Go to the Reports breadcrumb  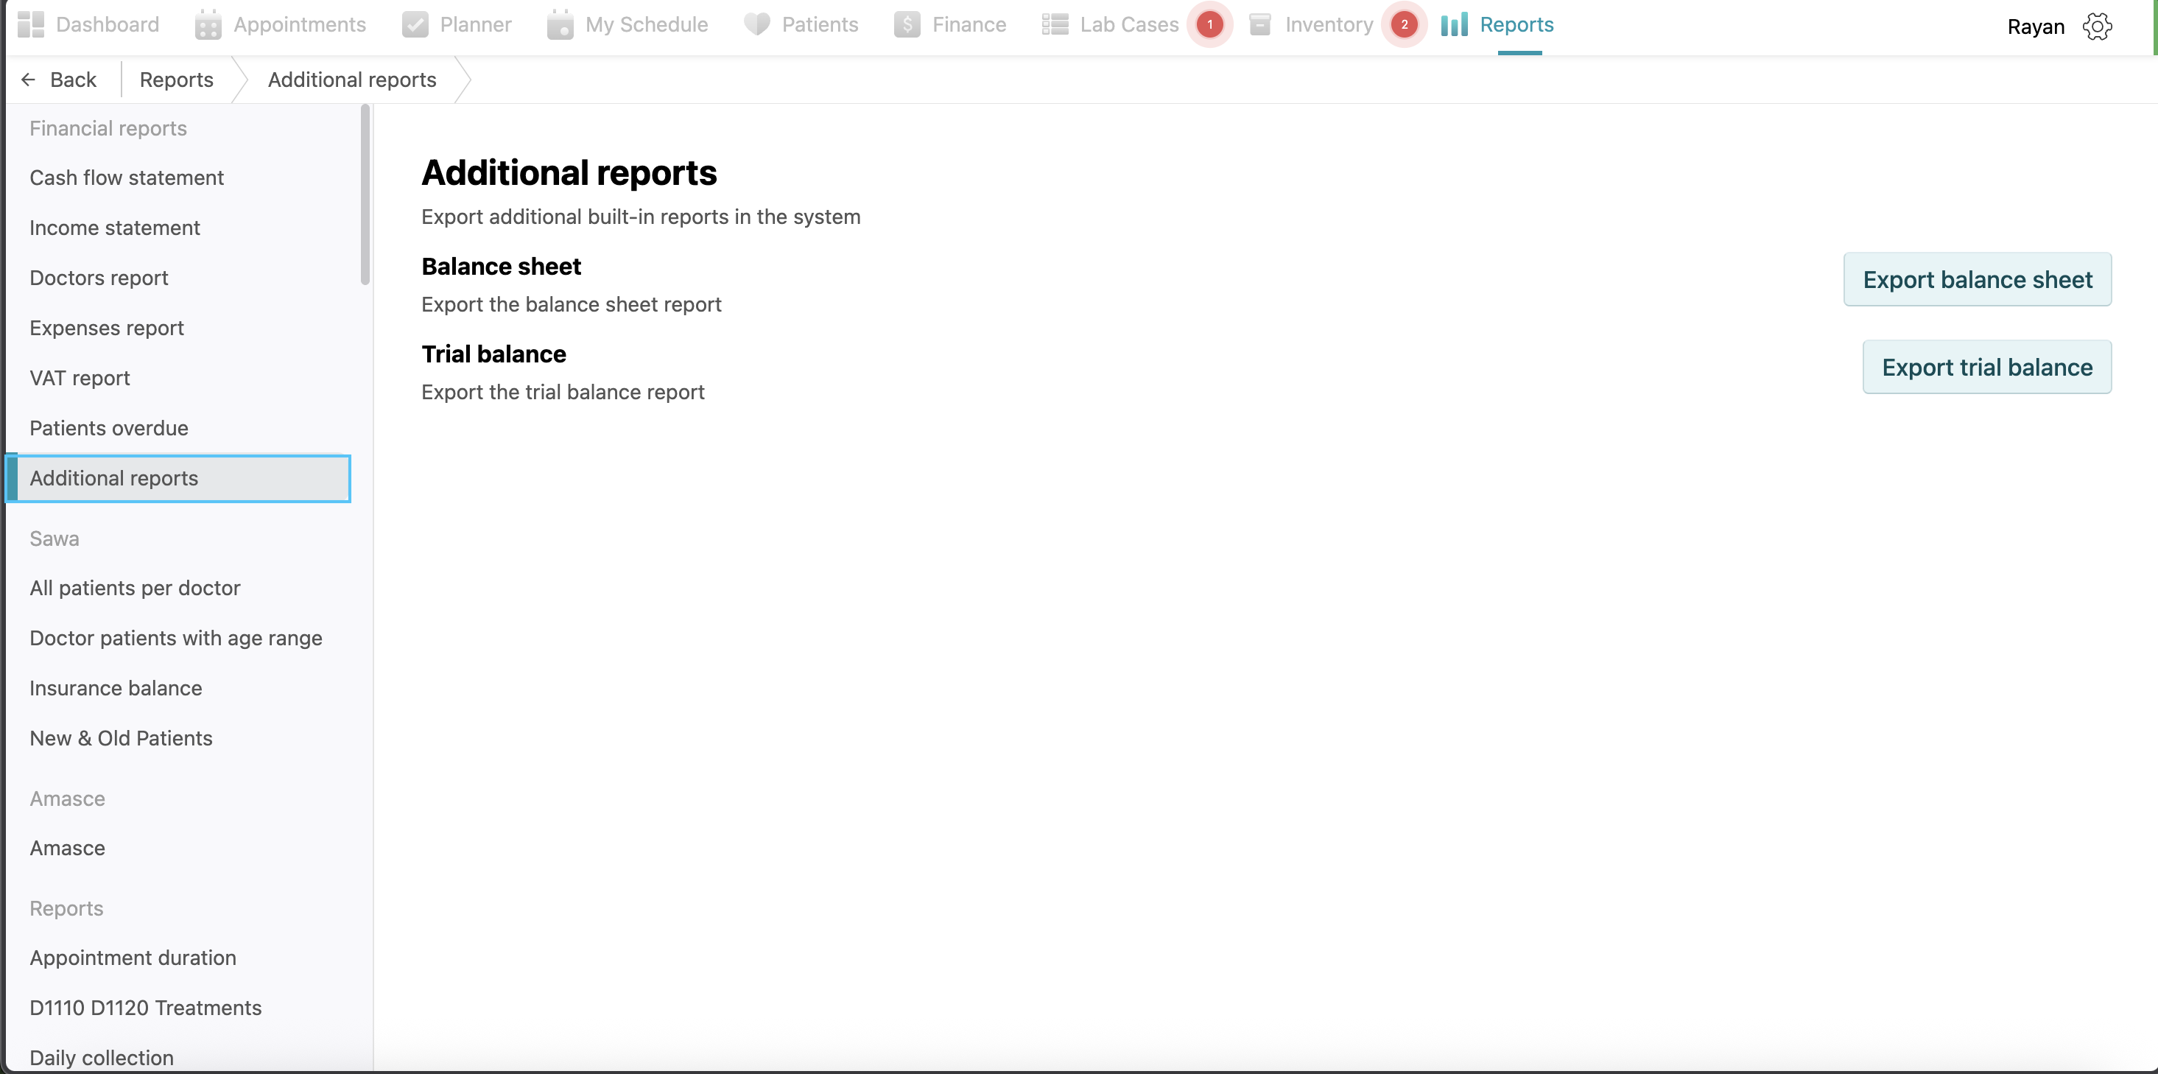[x=176, y=80]
